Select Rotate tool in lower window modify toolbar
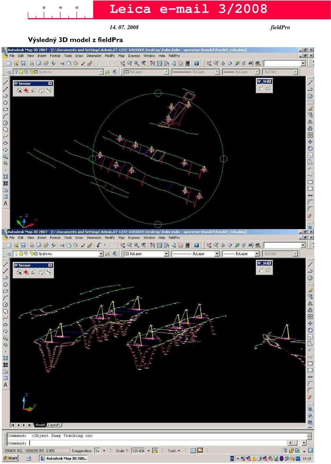Viewport: 331px width, 464px height. point(310,330)
